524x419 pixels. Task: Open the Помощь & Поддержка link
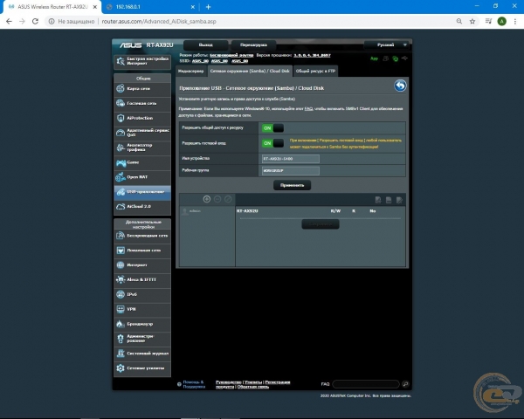tap(194, 384)
